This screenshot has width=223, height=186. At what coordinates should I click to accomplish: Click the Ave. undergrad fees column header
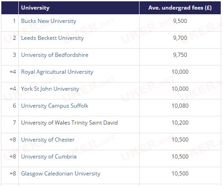tap(180, 8)
